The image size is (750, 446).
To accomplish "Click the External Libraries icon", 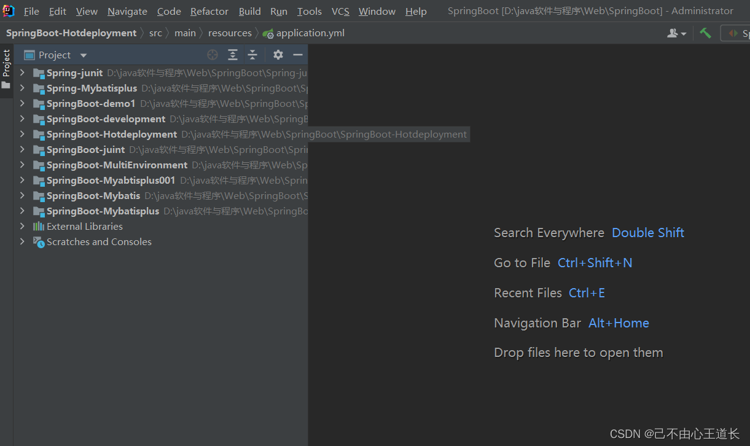I will (x=39, y=227).
